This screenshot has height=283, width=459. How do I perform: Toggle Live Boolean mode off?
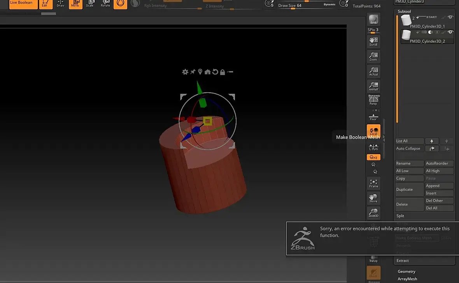[21, 4]
